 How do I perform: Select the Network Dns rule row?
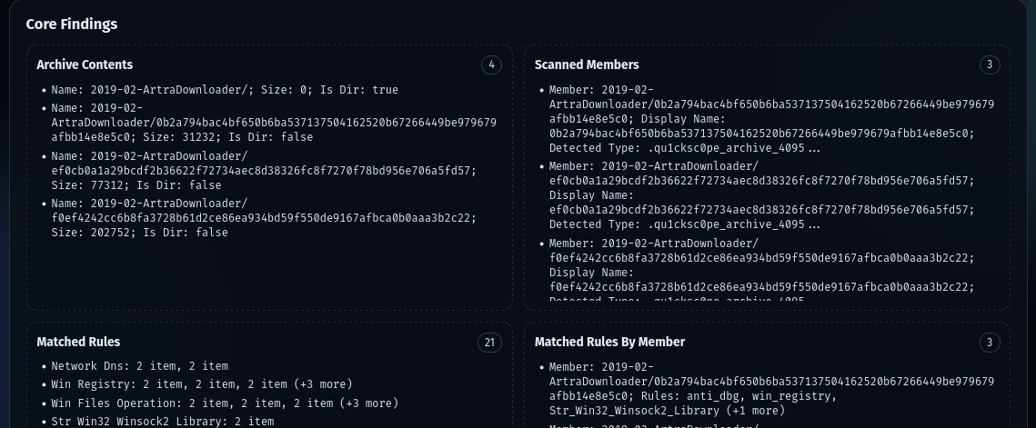click(x=139, y=366)
